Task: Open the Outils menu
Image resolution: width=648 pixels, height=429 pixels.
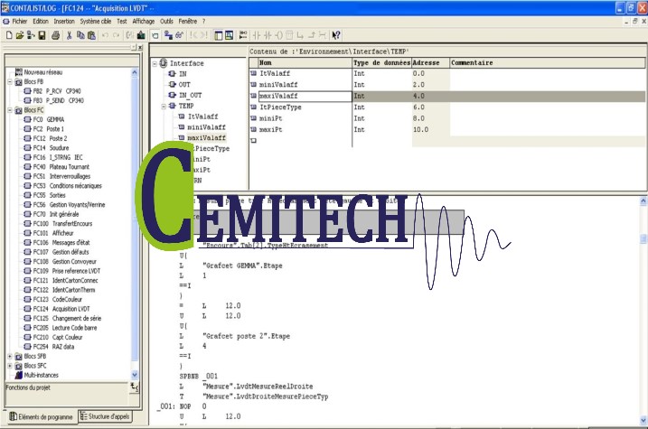Action: [x=166, y=22]
